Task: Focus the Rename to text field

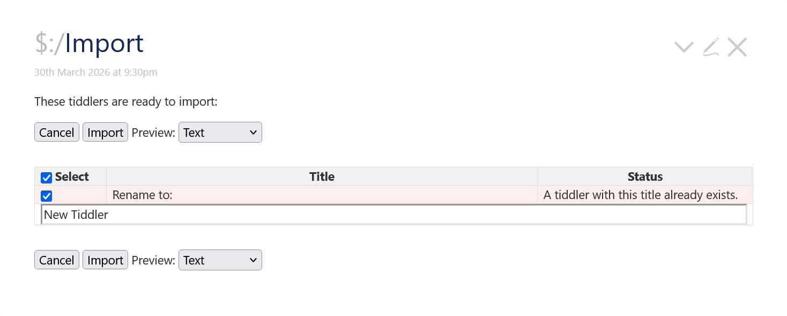Action: click(393, 215)
